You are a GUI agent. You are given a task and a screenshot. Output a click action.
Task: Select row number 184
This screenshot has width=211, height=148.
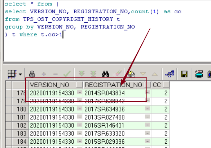coord(20,142)
